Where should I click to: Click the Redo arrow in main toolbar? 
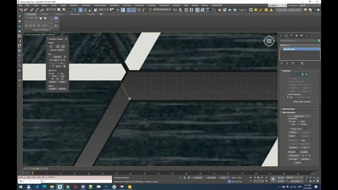click(x=26, y=10)
